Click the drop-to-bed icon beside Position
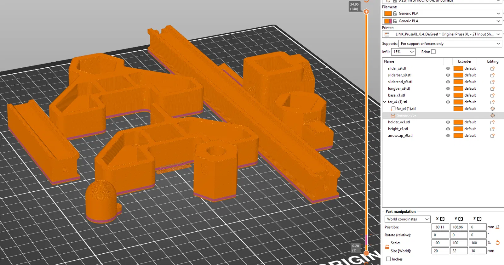The width and height of the screenshot is (504, 265). coord(498,227)
